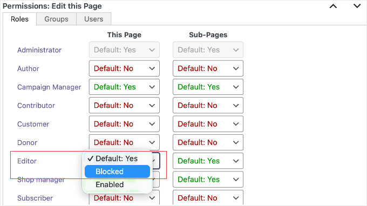Image resolution: width=367 pixels, height=206 pixels.
Task: Open Contributor Sub-Pages dropdown
Action: (x=208, y=105)
